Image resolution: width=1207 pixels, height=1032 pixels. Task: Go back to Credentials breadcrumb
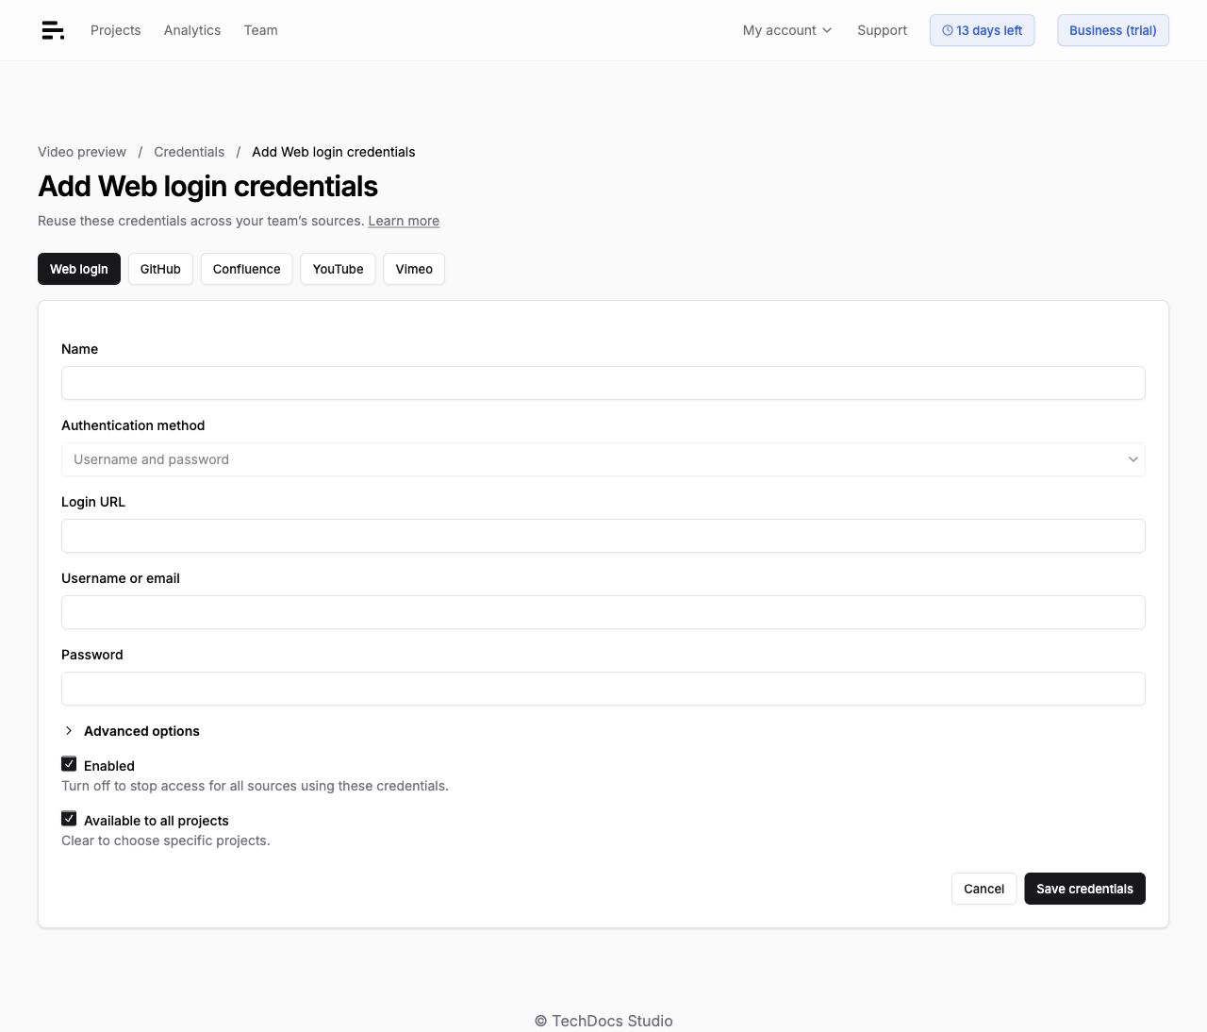click(190, 152)
